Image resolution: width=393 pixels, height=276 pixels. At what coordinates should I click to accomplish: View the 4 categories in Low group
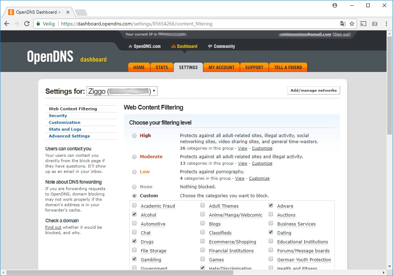[240, 178]
